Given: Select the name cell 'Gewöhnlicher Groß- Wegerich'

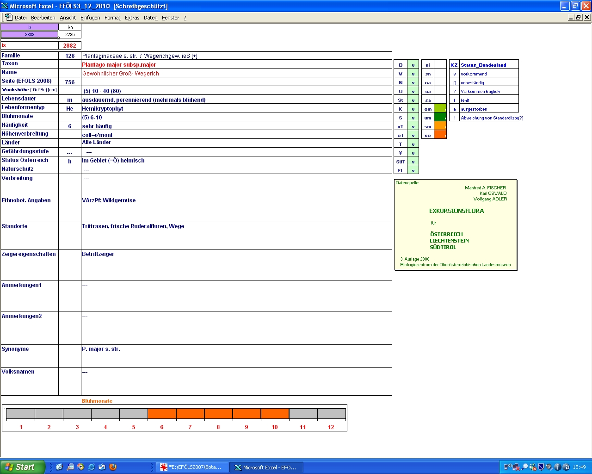Looking at the screenshot, I should click(236, 73).
